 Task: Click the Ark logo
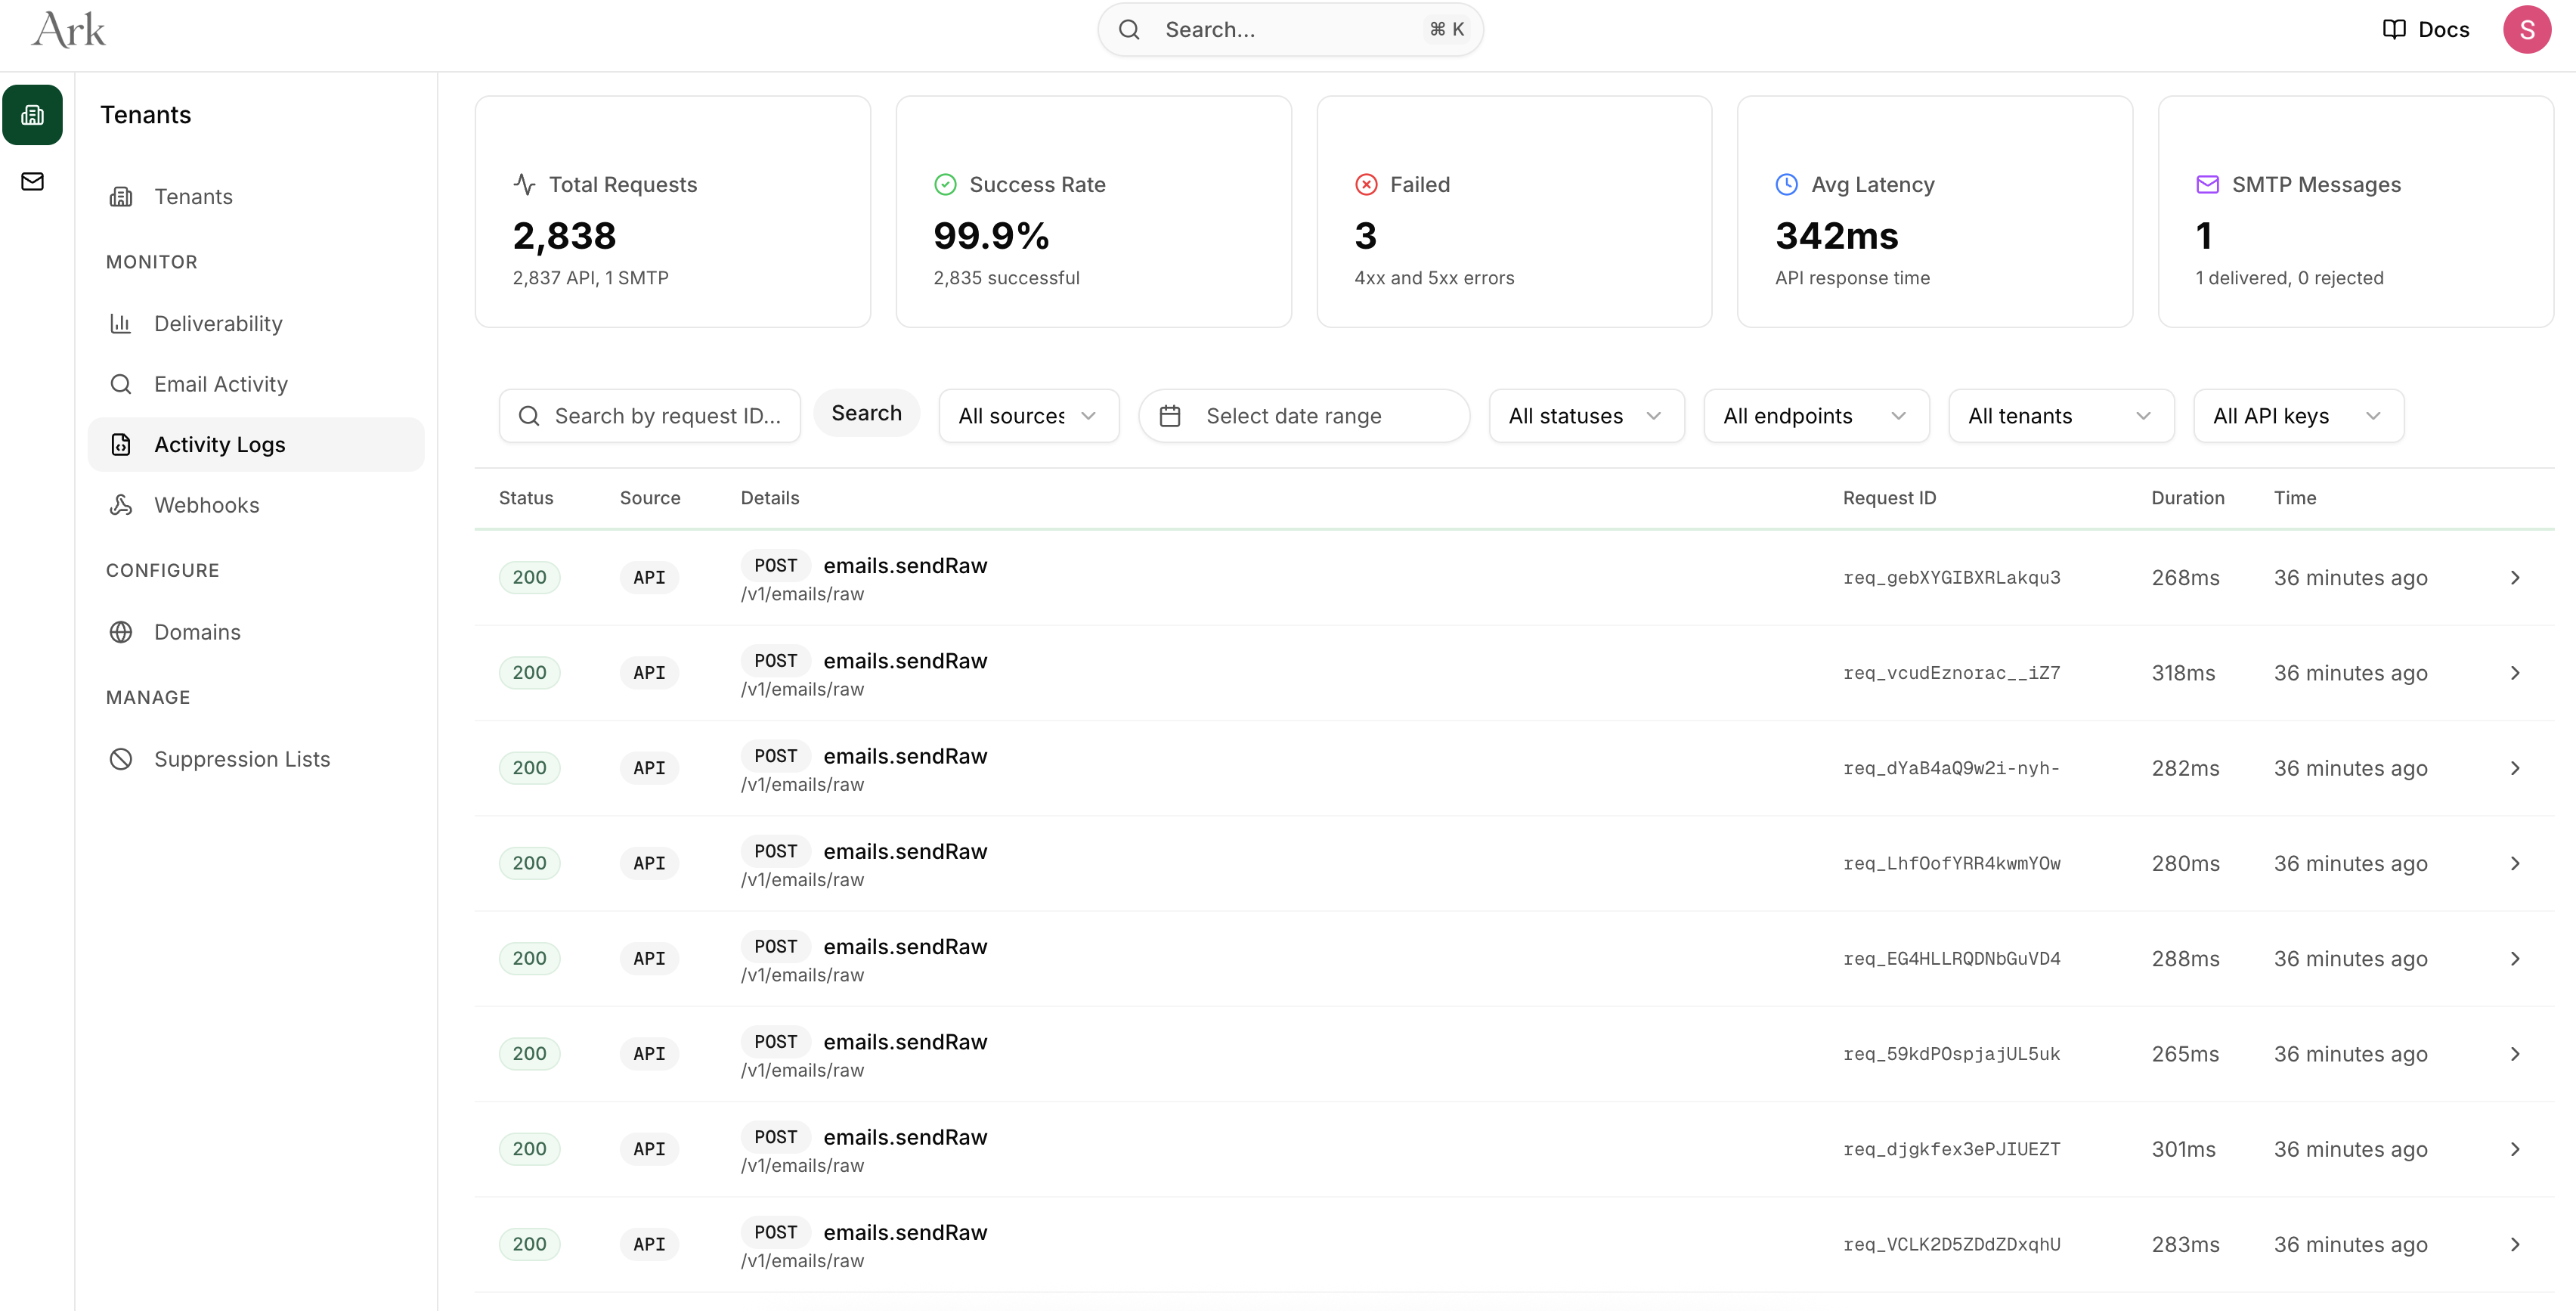coord(68,30)
